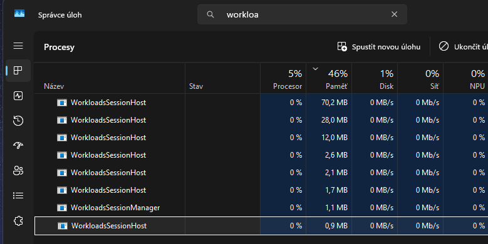Open Startup apps sidebar icon
488x244 pixels.
(18, 145)
